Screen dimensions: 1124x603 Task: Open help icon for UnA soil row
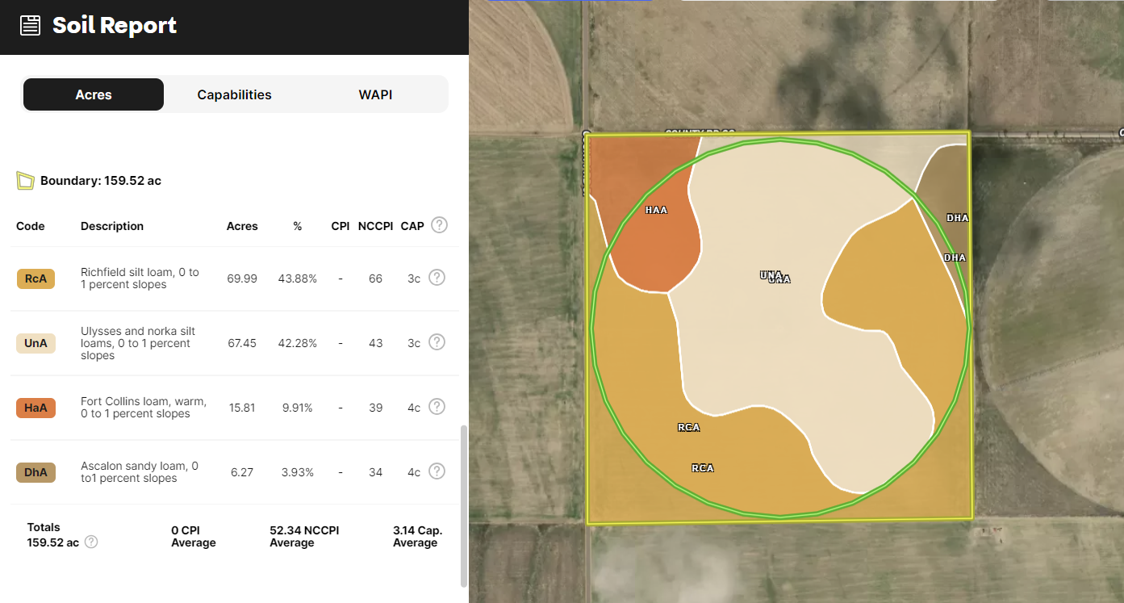437,342
